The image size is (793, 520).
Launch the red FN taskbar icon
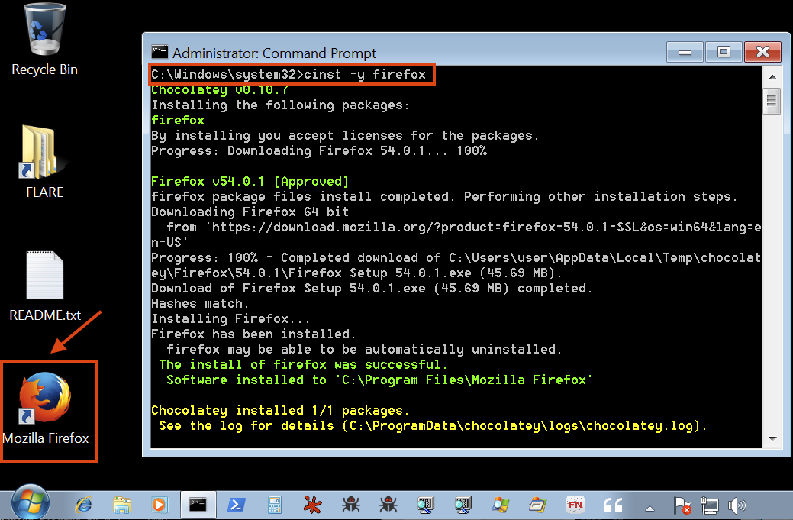coord(575,505)
